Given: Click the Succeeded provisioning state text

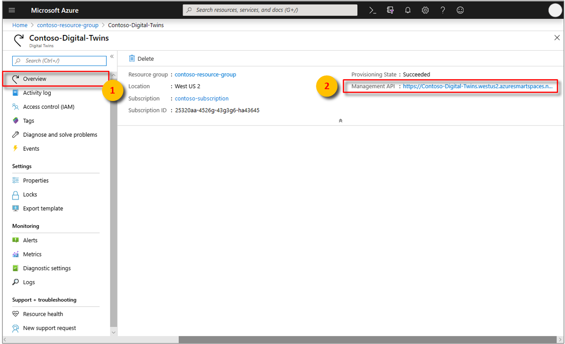Looking at the screenshot, I should tap(417, 75).
